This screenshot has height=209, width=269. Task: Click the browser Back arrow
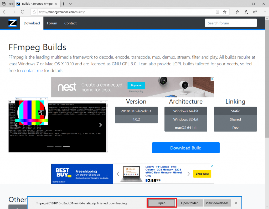tap(5, 12)
